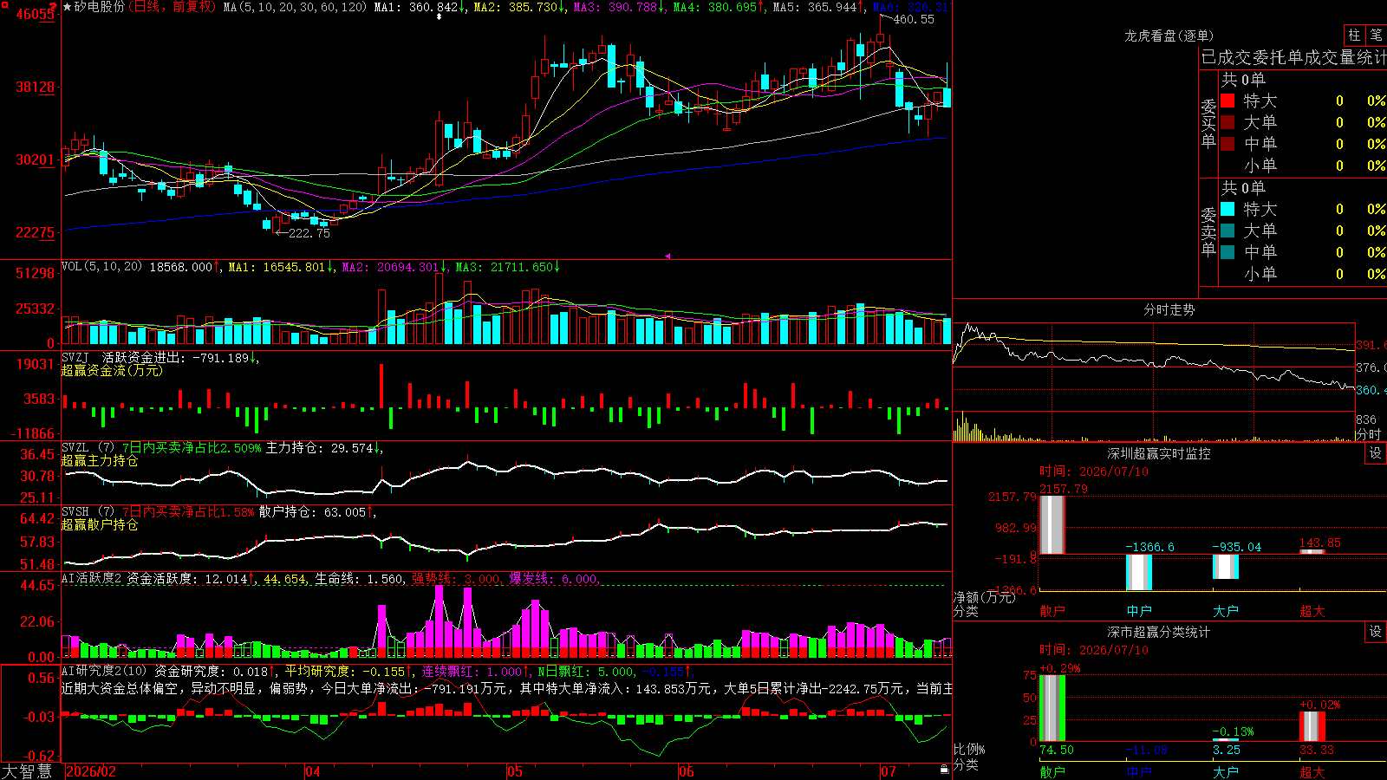This screenshot has width=1387, height=780.
Task: Click the SVSH (7) indicator label
Action: pyautogui.click(x=88, y=512)
